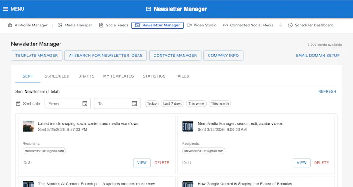Click the Sent 3/25/2026 timestamp
353x187 pixels.
click(63, 129)
